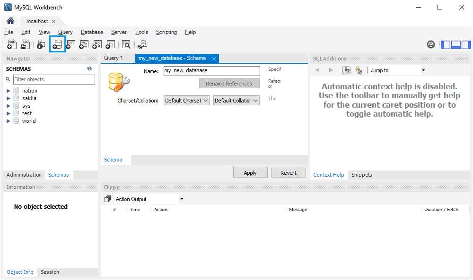Go forward in SQL Additions help
This screenshot has height=280, width=473.
(331, 70)
